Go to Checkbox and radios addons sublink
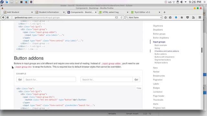Viewport: 207px width, 116px height. (167, 51)
